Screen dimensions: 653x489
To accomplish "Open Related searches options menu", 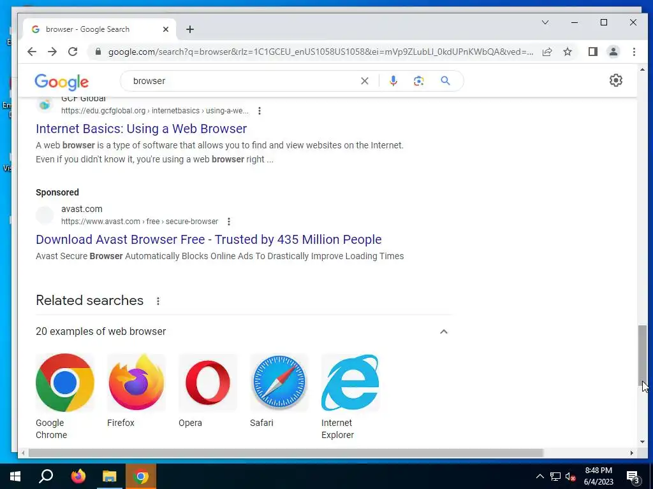I will pyautogui.click(x=158, y=301).
